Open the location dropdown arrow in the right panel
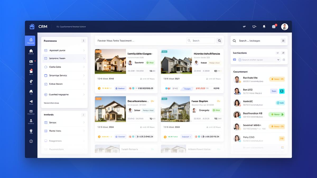 coord(278,60)
